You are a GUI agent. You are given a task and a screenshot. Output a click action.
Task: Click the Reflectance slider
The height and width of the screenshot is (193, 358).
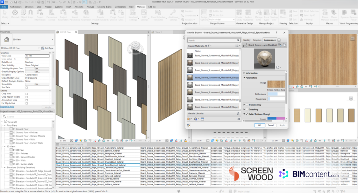[x=276, y=94]
